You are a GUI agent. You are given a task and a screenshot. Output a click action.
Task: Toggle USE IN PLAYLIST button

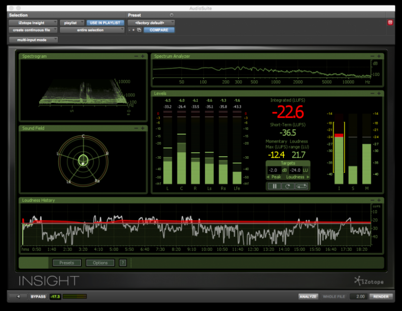(105, 23)
